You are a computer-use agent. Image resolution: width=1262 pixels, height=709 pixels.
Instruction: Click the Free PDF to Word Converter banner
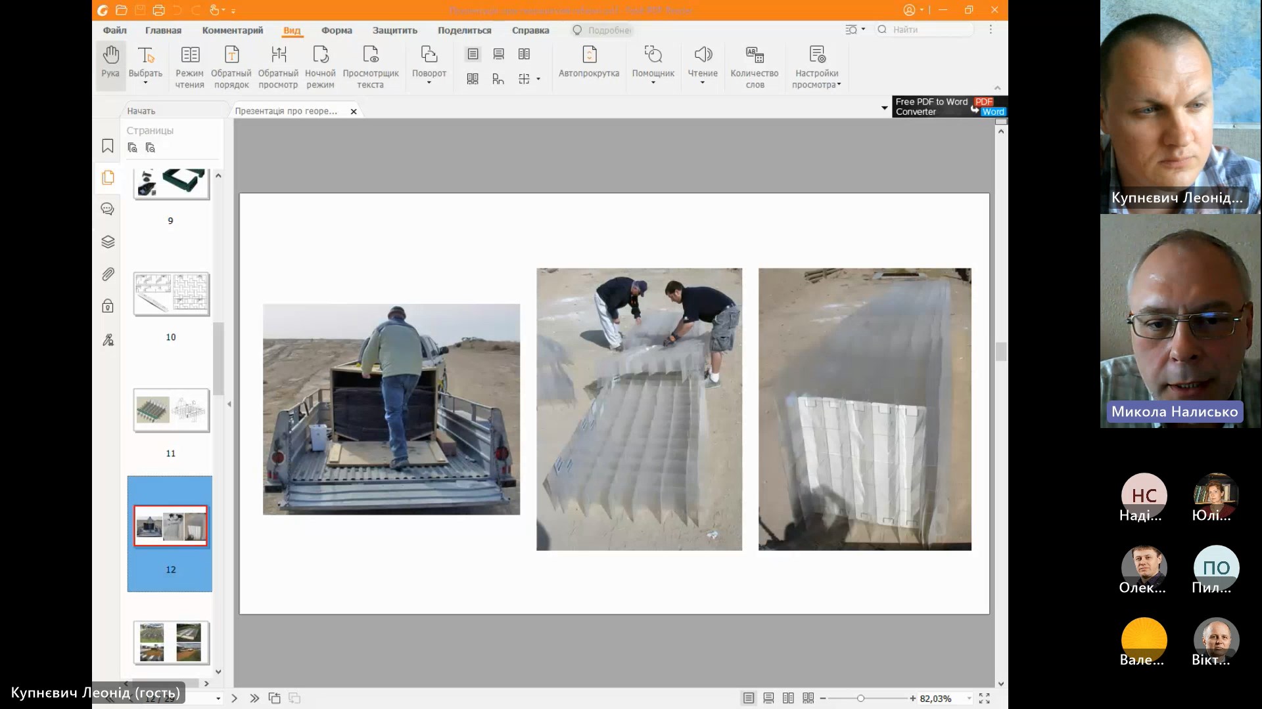pos(949,106)
